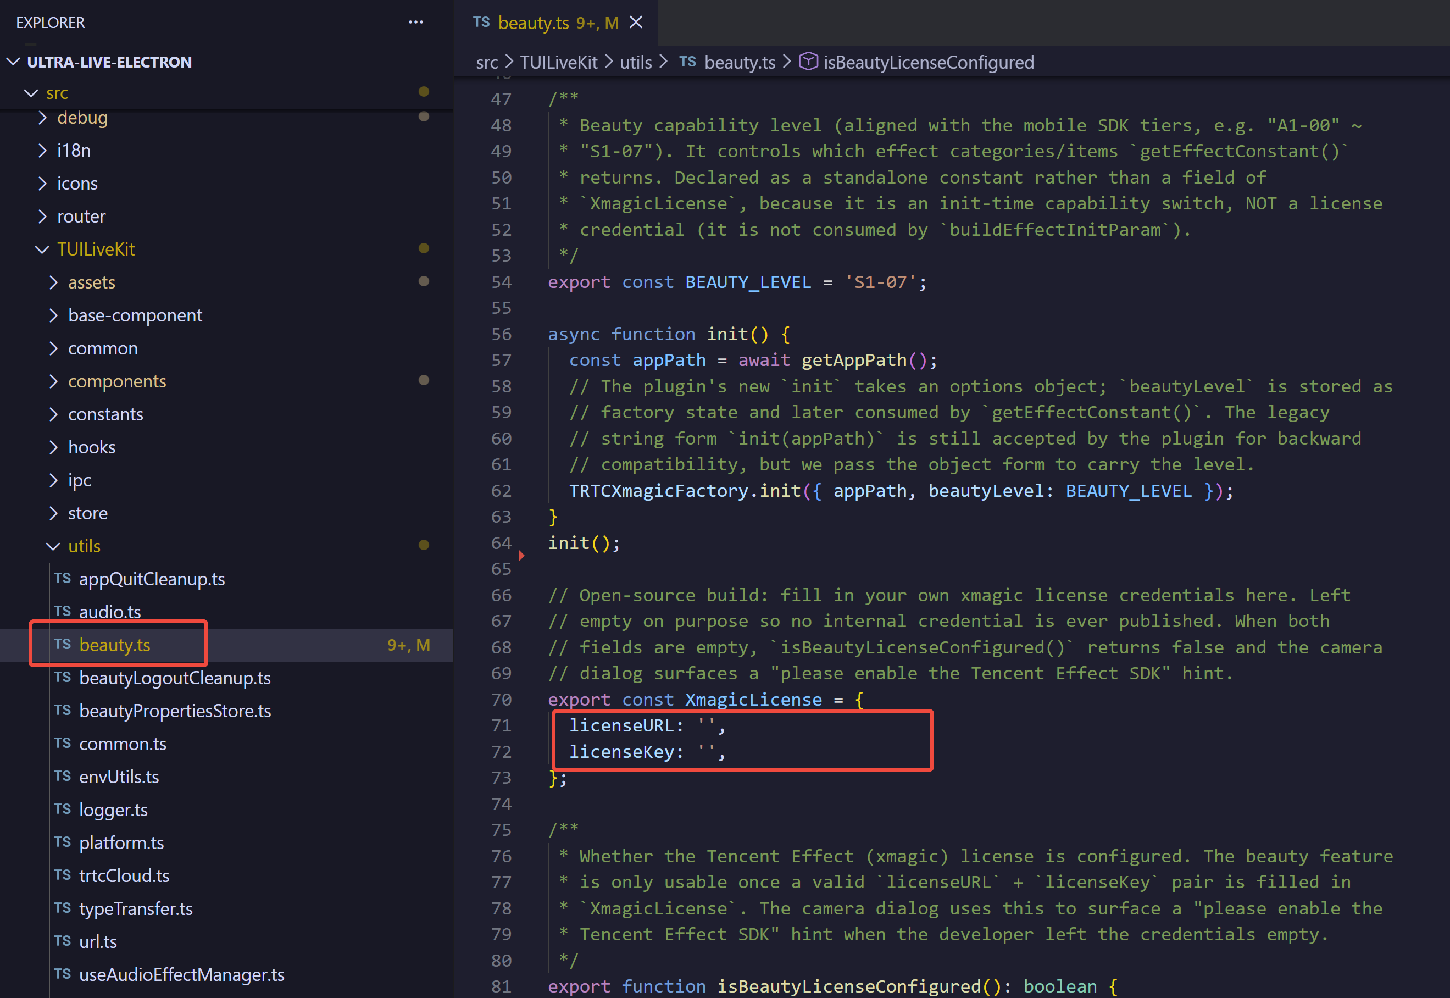Open Explorer more actions ellipsis menu
This screenshot has height=998, width=1450.
coord(415,23)
